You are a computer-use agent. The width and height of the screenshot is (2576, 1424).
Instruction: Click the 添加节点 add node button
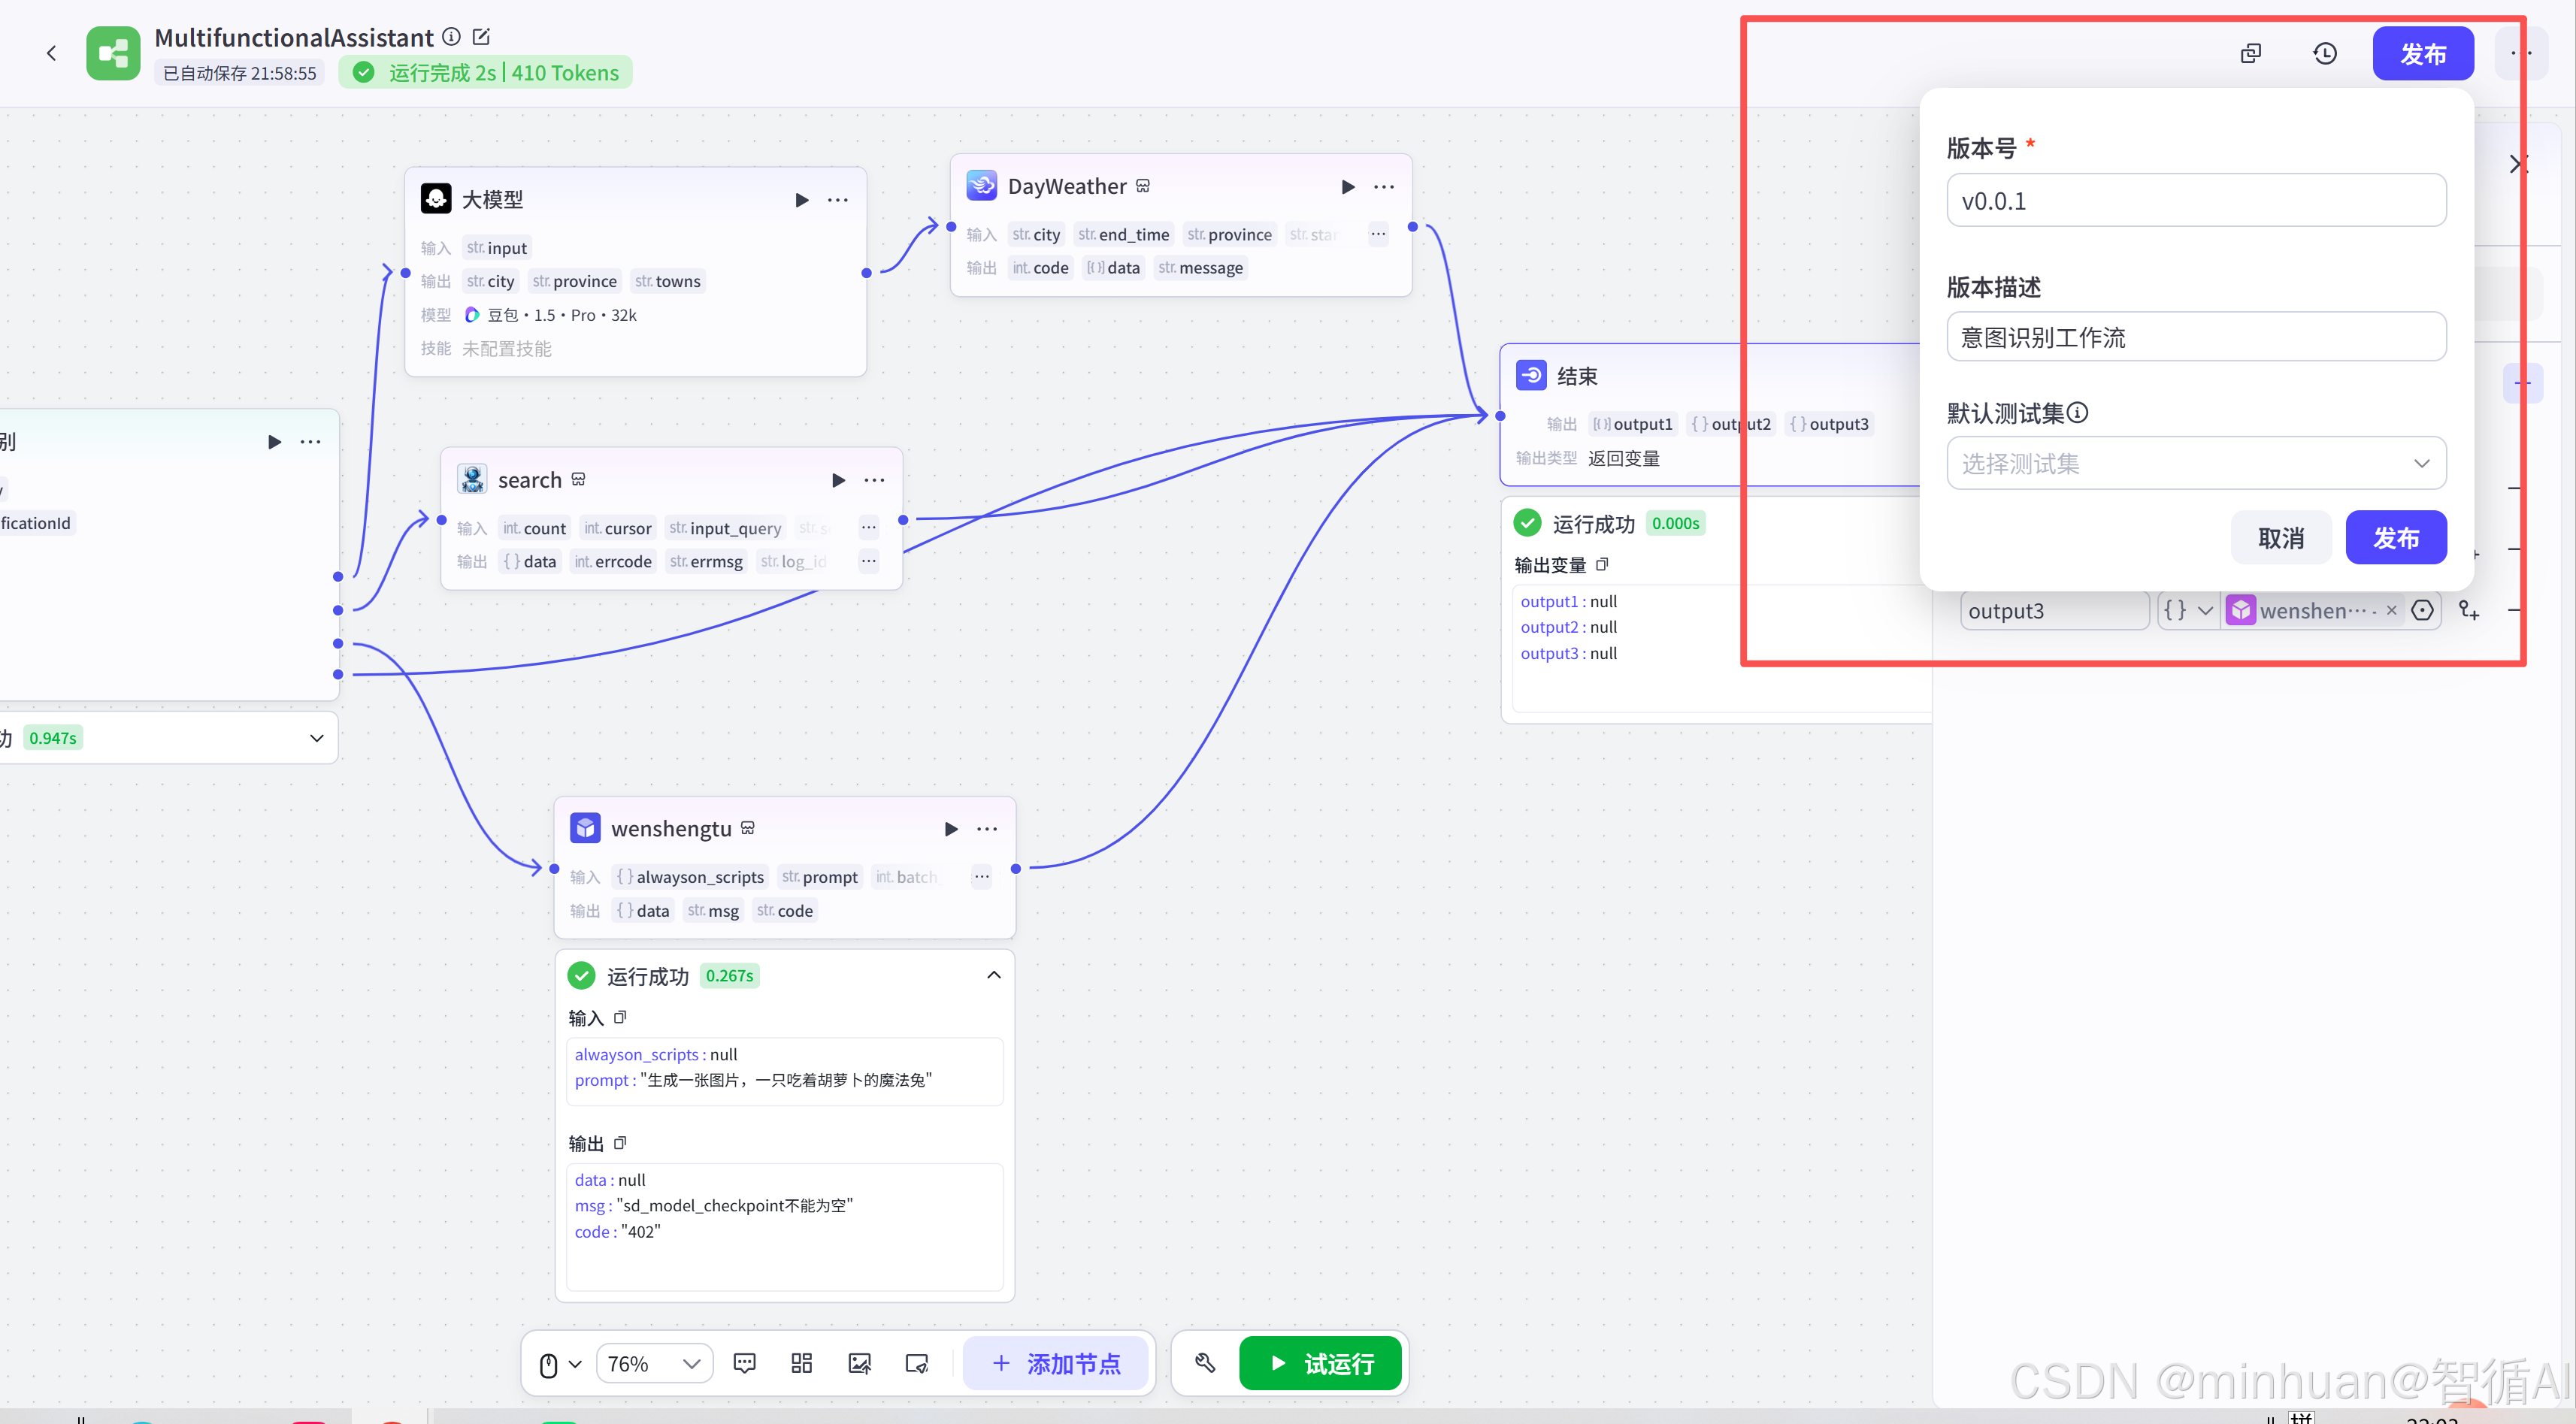1056,1363
